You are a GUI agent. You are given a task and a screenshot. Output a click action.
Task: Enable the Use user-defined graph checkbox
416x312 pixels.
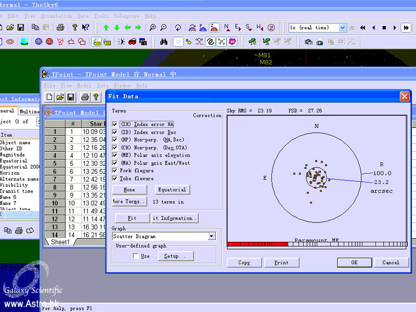(136, 256)
